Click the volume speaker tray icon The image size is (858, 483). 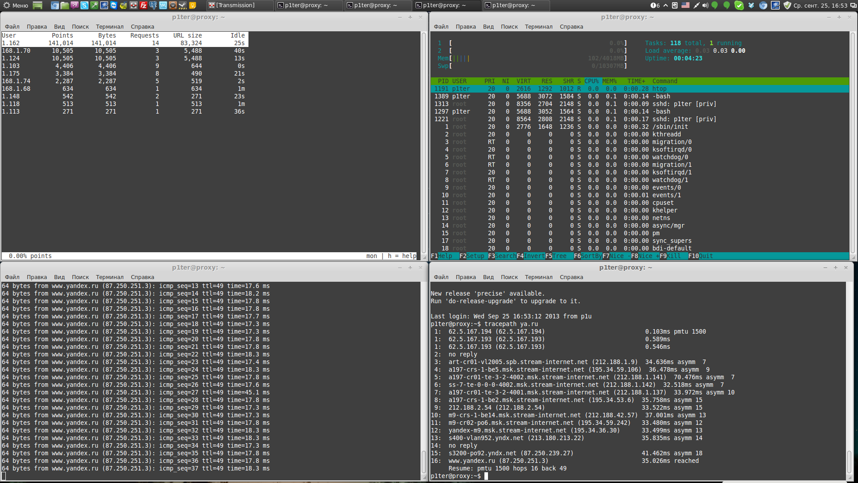(x=705, y=5)
